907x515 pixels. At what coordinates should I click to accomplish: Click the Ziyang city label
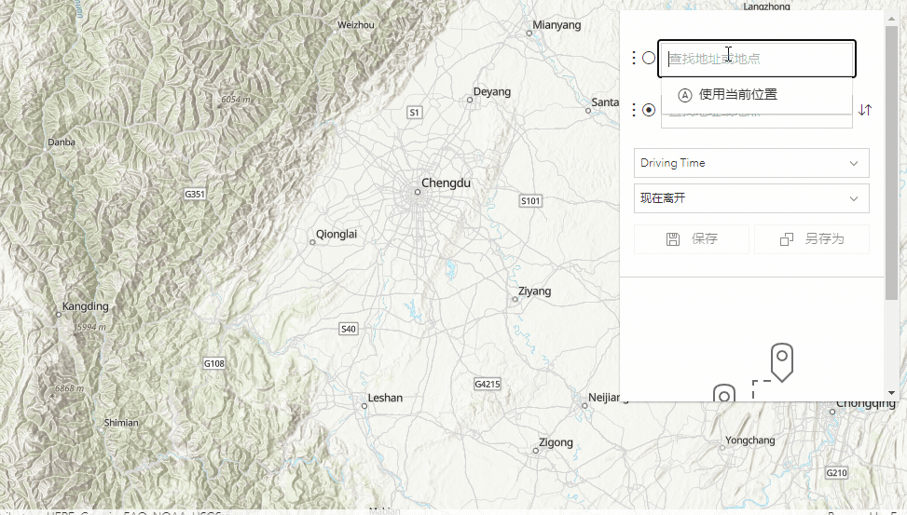tap(534, 291)
